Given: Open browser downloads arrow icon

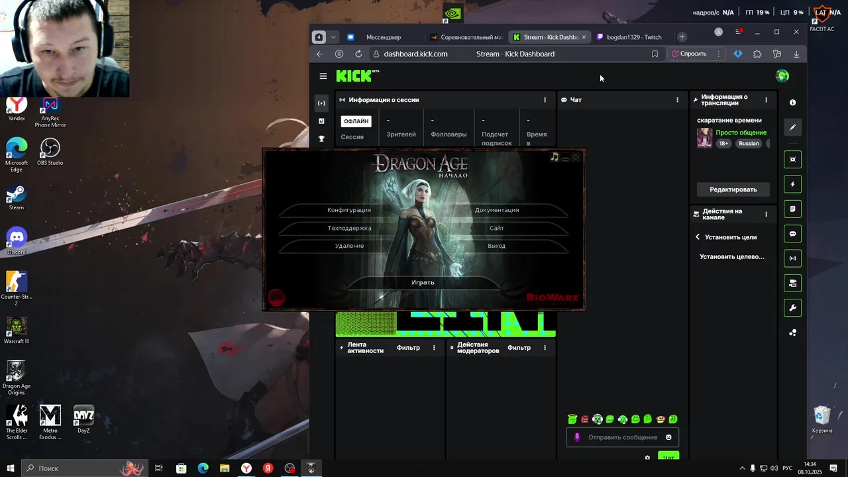Looking at the screenshot, I should point(796,54).
